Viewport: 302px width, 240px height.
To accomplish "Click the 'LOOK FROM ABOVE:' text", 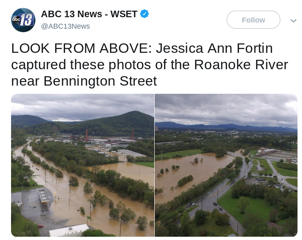I will pos(82,48).
